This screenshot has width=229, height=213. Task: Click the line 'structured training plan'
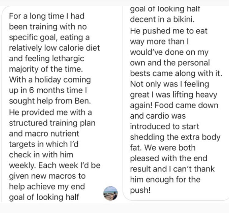point(52,123)
